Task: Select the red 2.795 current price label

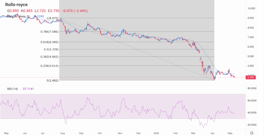Action: pos(251,77)
